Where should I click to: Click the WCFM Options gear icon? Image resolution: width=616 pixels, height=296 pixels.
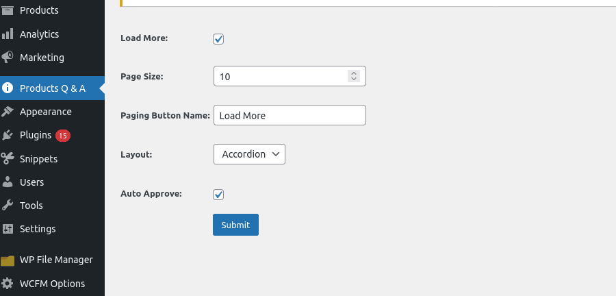[8, 284]
